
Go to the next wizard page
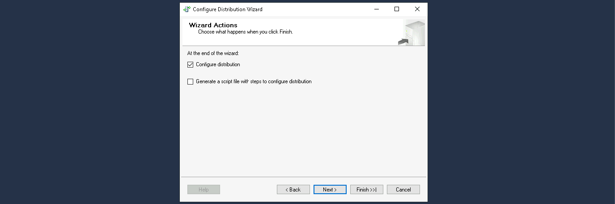(330, 190)
